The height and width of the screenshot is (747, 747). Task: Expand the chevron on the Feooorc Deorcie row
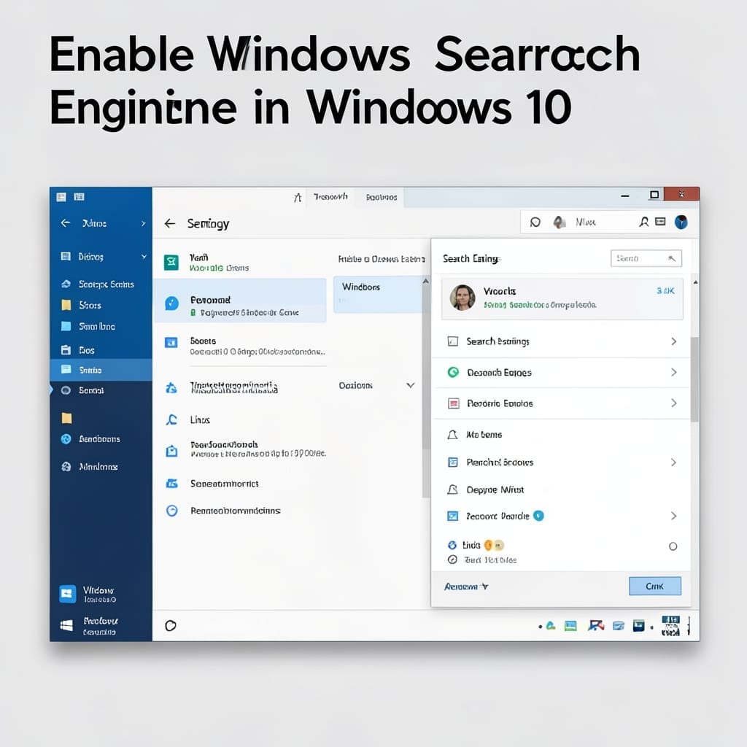[673, 516]
